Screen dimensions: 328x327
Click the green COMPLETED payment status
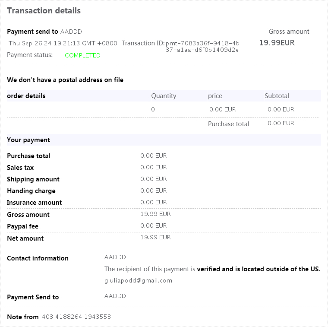[82, 55]
